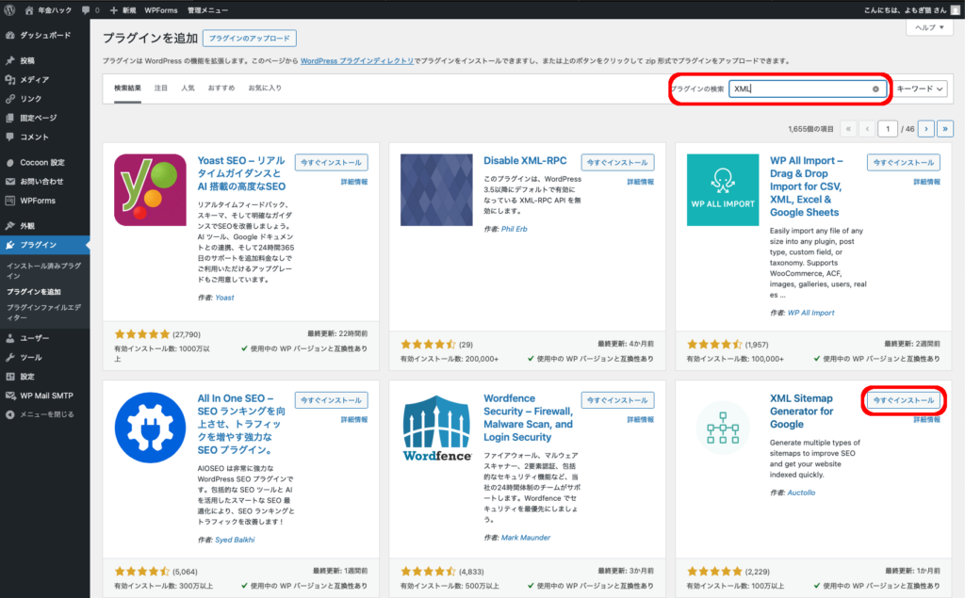Open the キーワード search type dropdown
Image resolution: width=965 pixels, height=598 pixels.
920,89
